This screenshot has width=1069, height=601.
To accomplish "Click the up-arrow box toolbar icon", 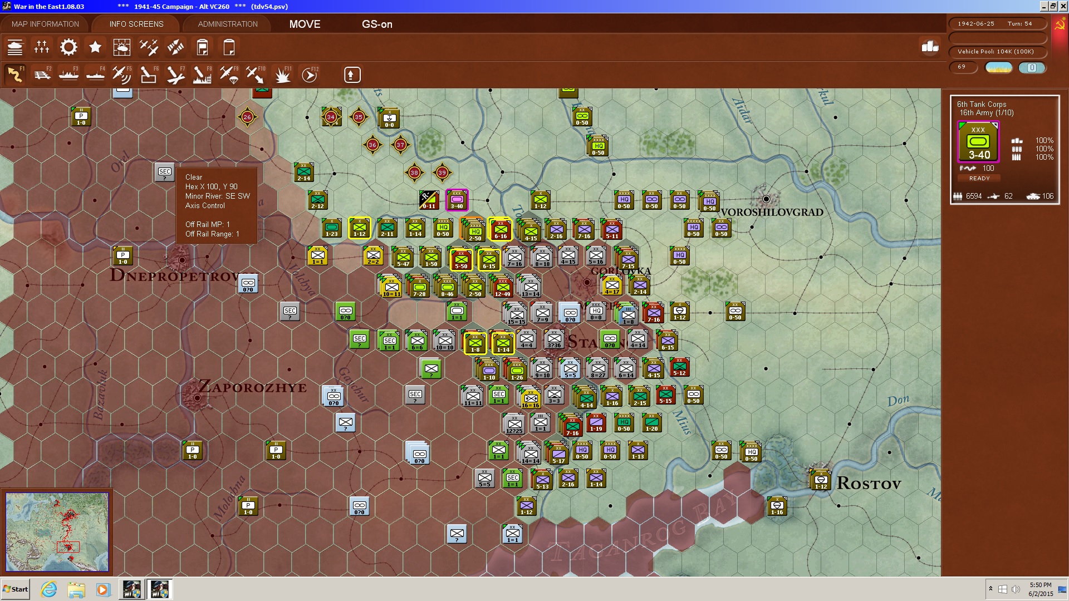I will pyautogui.click(x=352, y=75).
